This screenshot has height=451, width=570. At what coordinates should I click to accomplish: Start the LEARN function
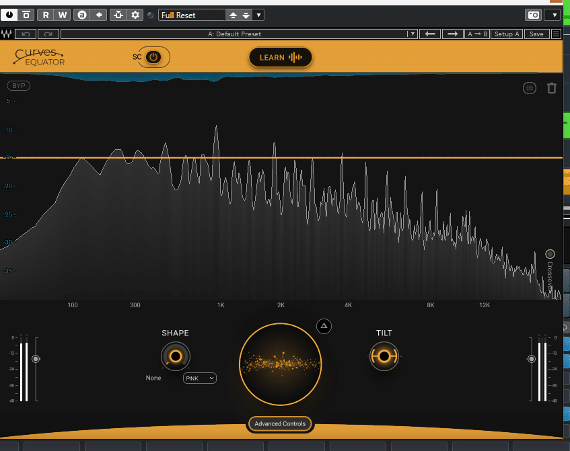(x=280, y=57)
